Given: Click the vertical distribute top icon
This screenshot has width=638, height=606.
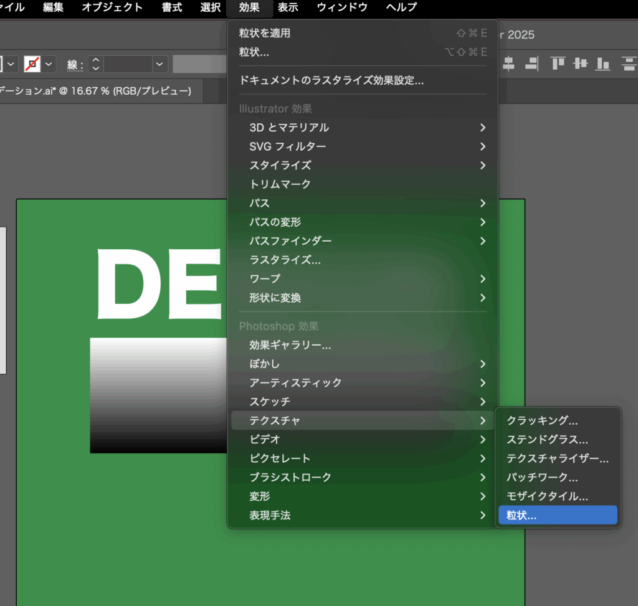Looking at the screenshot, I should coord(629,64).
